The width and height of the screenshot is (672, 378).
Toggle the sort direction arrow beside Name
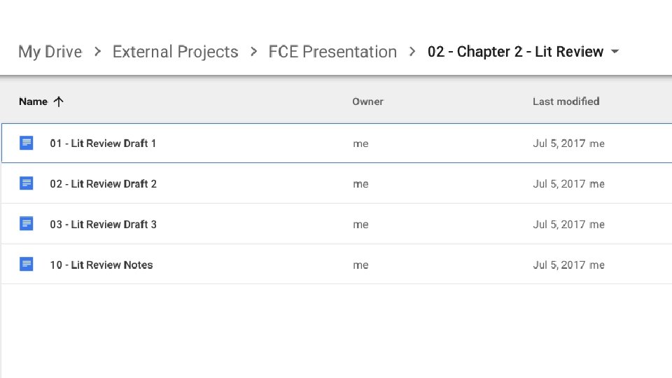[x=59, y=101]
